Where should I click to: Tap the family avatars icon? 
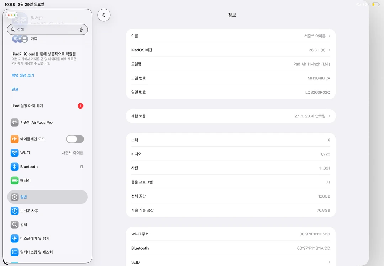(x=20, y=39)
